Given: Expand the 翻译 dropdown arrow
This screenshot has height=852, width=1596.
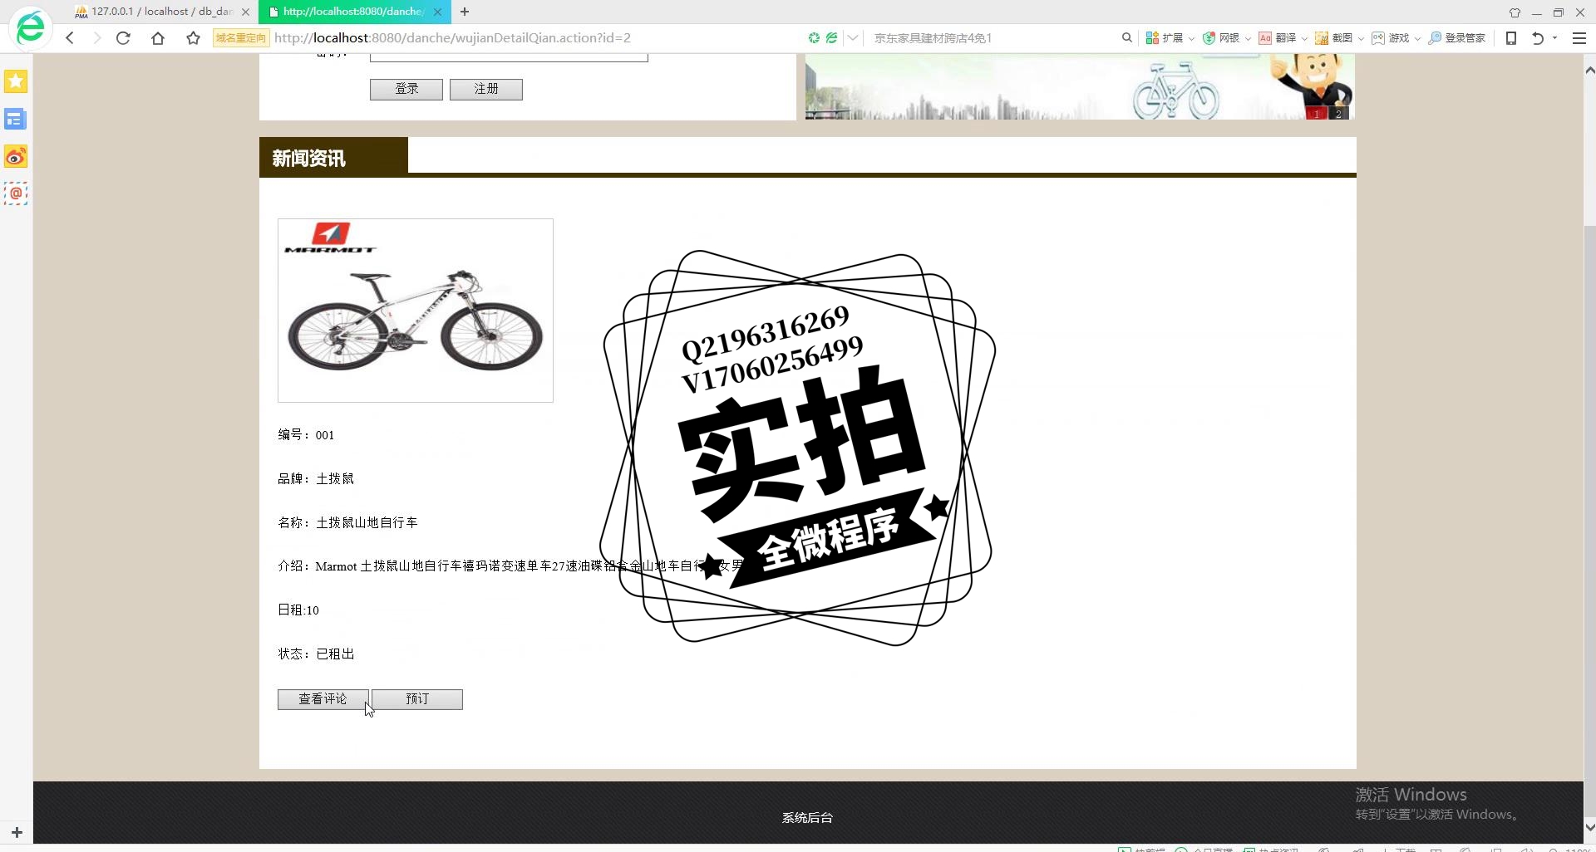Looking at the screenshot, I should click(x=1304, y=39).
